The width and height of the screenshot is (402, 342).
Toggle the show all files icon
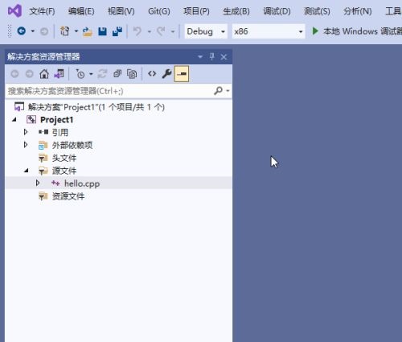tap(132, 74)
